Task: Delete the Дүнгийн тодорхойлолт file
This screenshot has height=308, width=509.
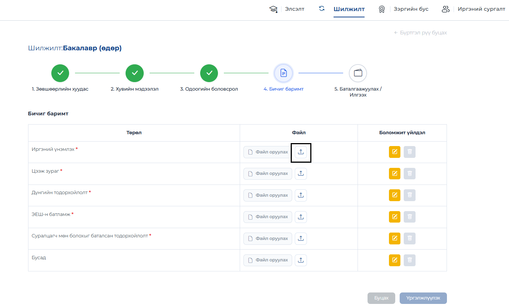Action: coord(410,195)
